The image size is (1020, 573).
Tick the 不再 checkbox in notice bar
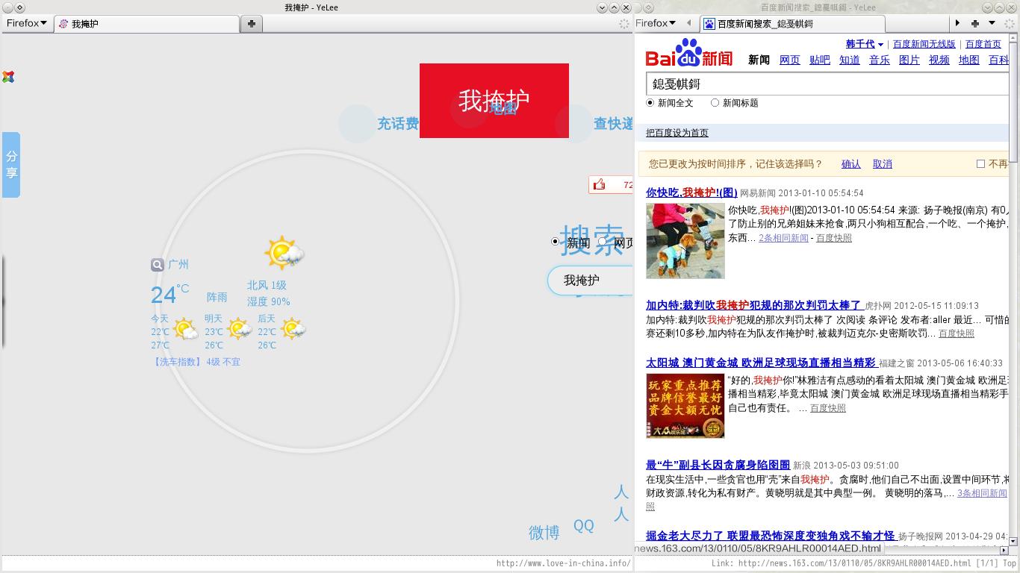(x=980, y=164)
